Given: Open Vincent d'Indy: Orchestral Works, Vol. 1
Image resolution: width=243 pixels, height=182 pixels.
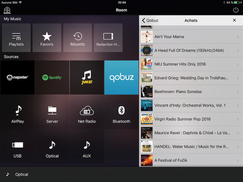Looking at the screenshot, I should (191, 106).
